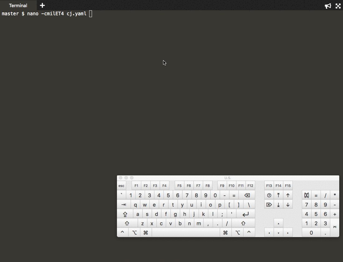This screenshot has height=262, width=343.
Task: Click the backslash key
Action: point(249,205)
